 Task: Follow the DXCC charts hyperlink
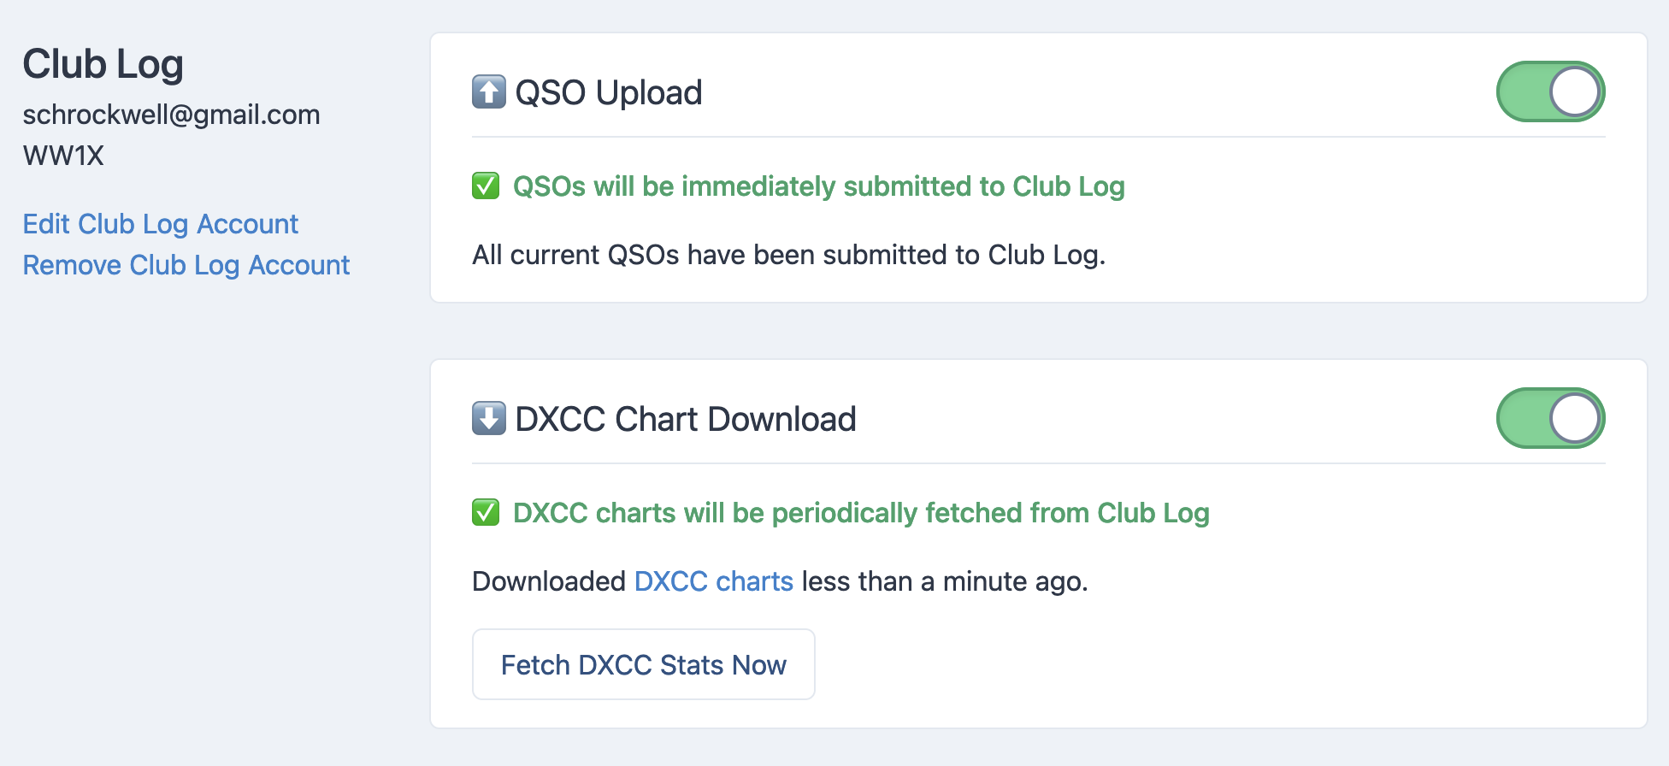pyautogui.click(x=713, y=581)
